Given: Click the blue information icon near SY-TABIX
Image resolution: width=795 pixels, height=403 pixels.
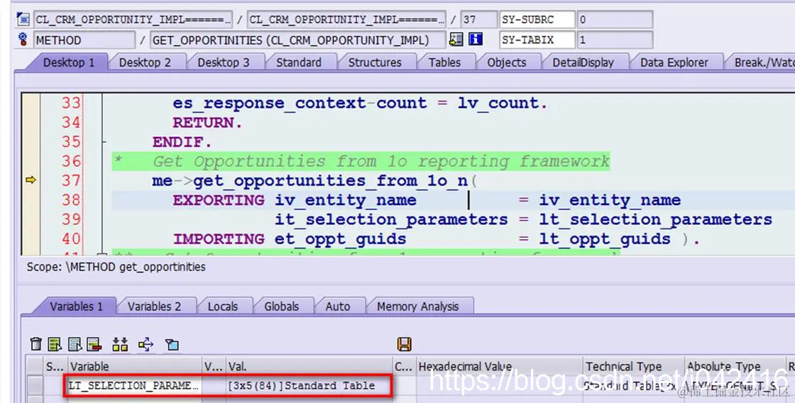Looking at the screenshot, I should click(476, 39).
